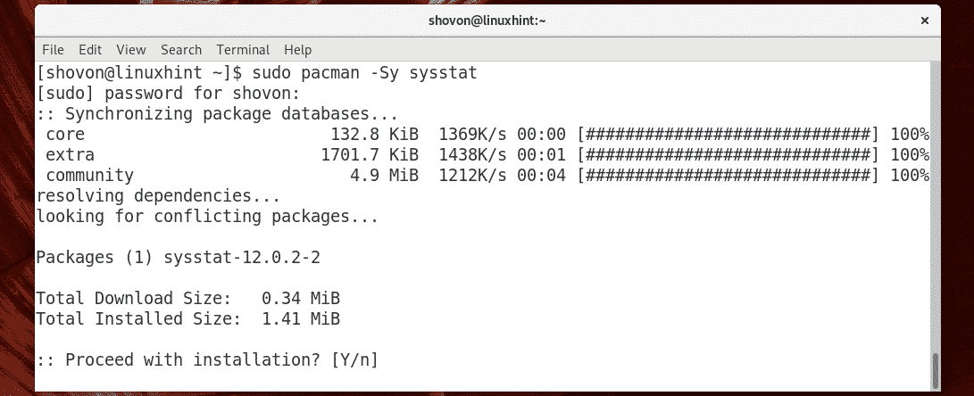Click the sudo pacman -Sy sysstat command

point(364,73)
